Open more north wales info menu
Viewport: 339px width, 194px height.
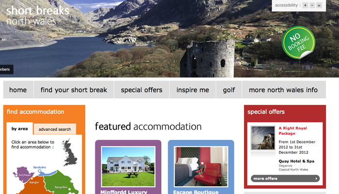click(x=284, y=90)
